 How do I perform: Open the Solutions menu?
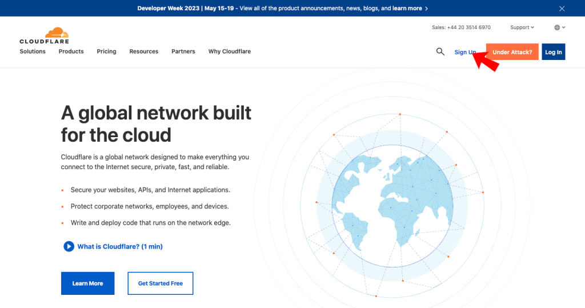tap(33, 51)
